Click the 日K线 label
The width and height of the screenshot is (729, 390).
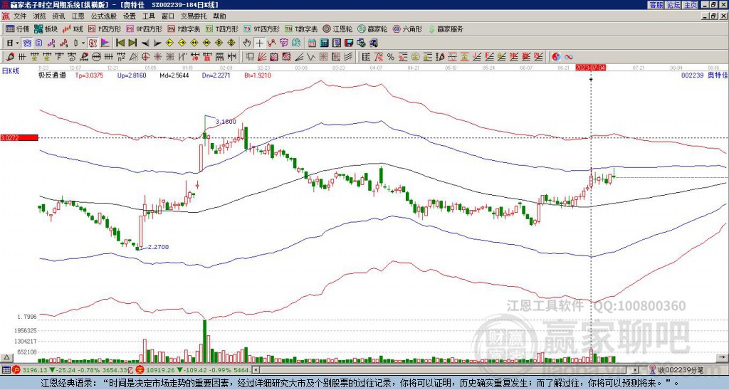coord(10,71)
